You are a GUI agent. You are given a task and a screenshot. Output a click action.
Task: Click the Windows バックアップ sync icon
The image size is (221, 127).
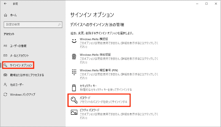click(5, 94)
